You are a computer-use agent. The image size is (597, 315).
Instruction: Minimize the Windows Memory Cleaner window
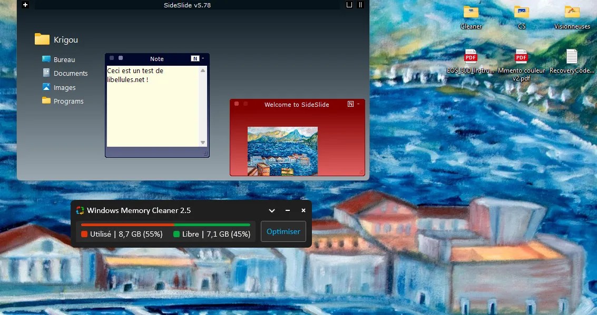pyautogui.click(x=288, y=210)
